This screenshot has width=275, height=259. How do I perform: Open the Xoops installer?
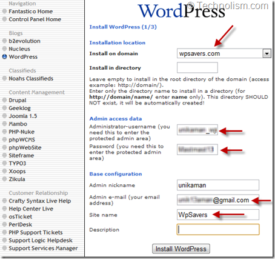[x=17, y=171]
